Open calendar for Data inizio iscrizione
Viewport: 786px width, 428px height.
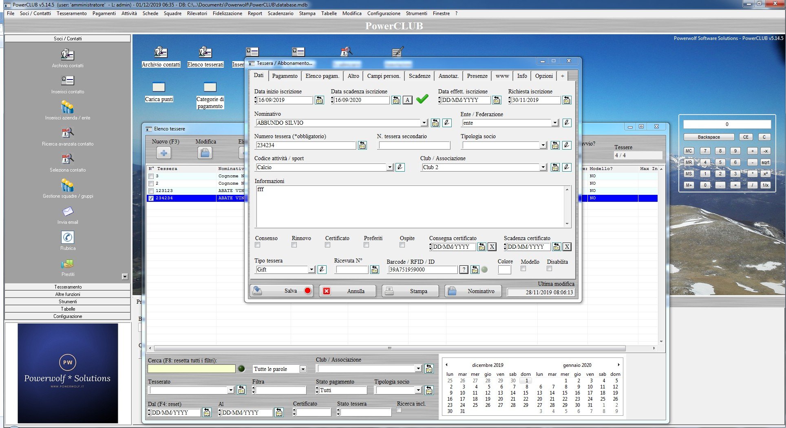tap(320, 100)
